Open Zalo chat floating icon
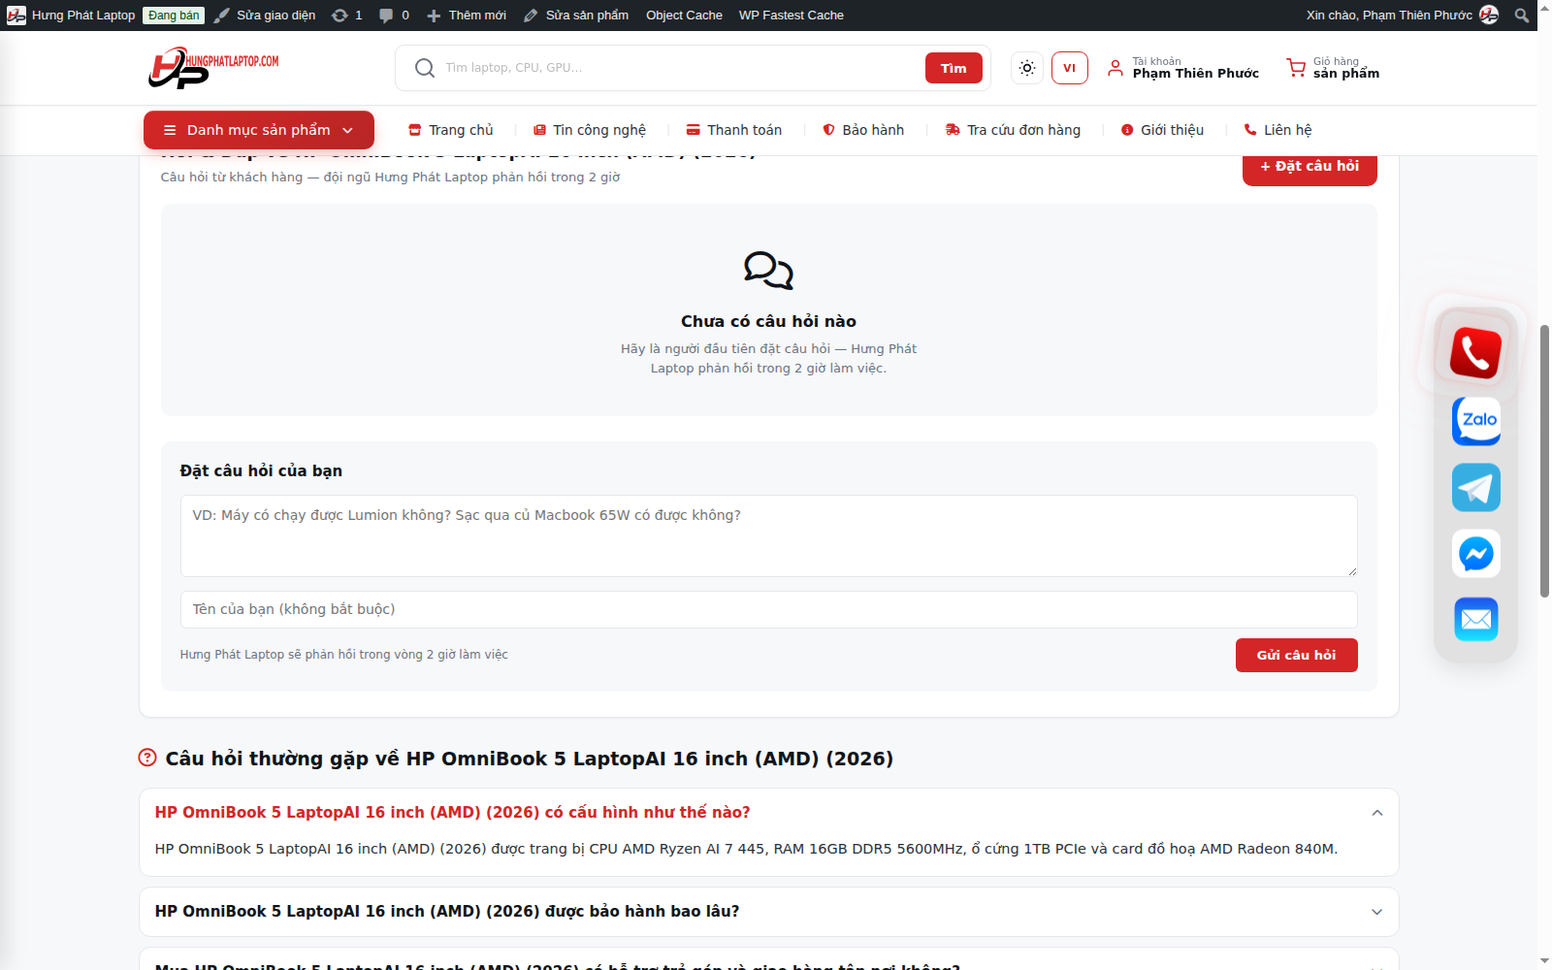The width and height of the screenshot is (1552, 970). (x=1476, y=421)
